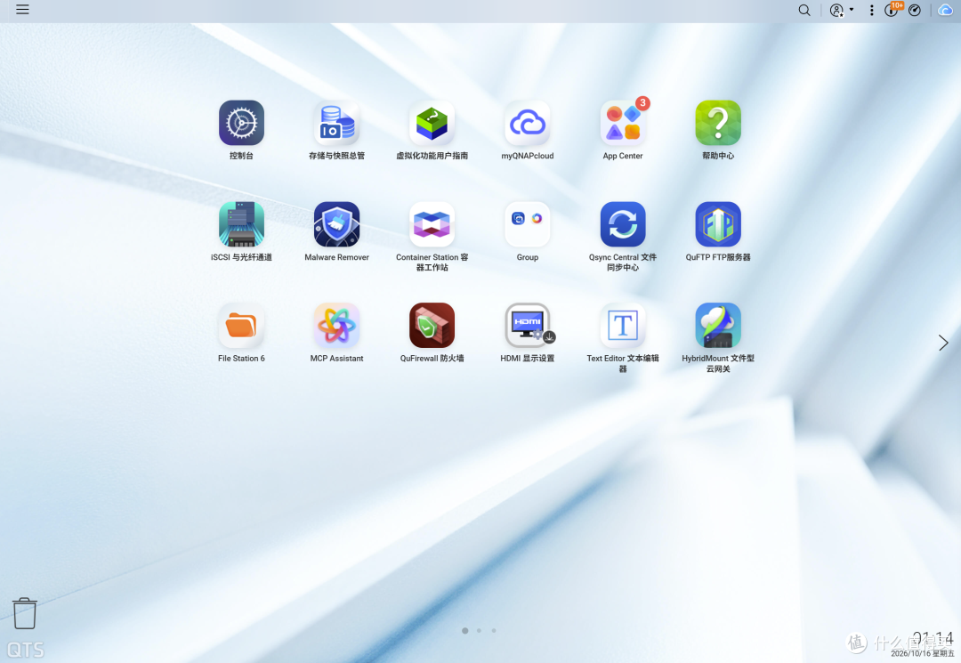Viewport: 961px width, 663px height.
Task: Launch App Center
Action: pos(623,123)
